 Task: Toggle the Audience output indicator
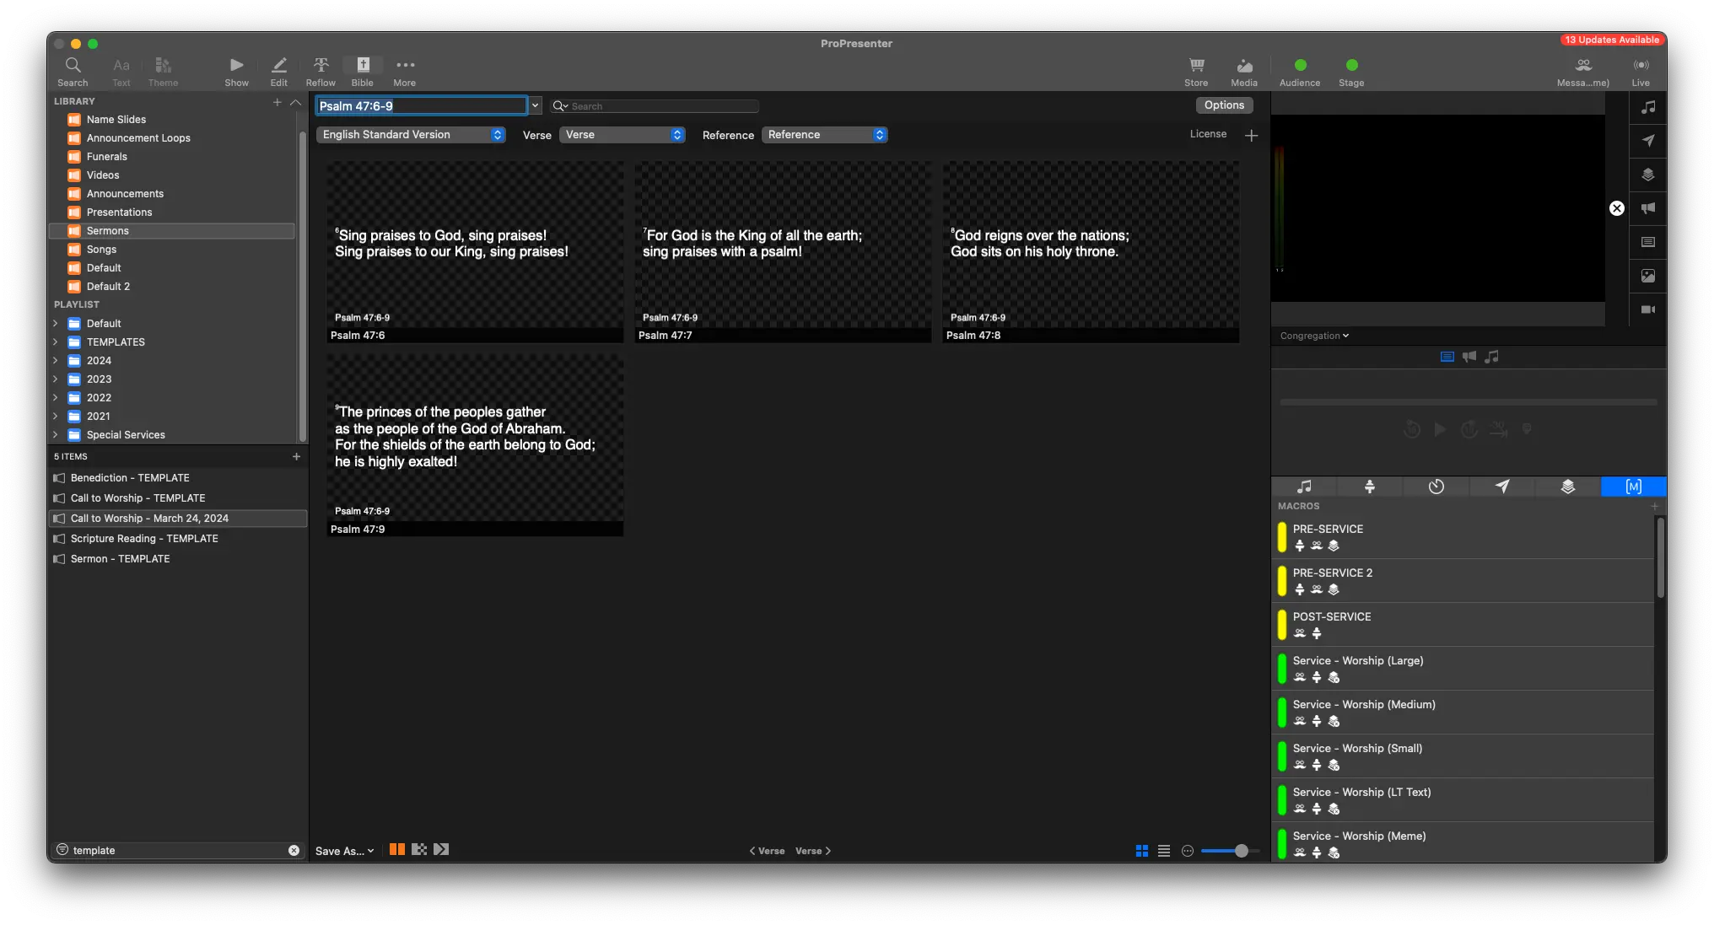(1300, 65)
